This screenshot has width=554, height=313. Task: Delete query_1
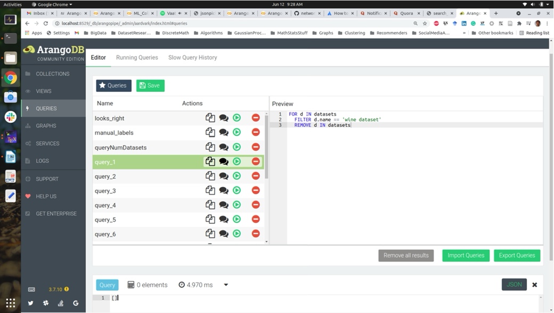pyautogui.click(x=256, y=162)
